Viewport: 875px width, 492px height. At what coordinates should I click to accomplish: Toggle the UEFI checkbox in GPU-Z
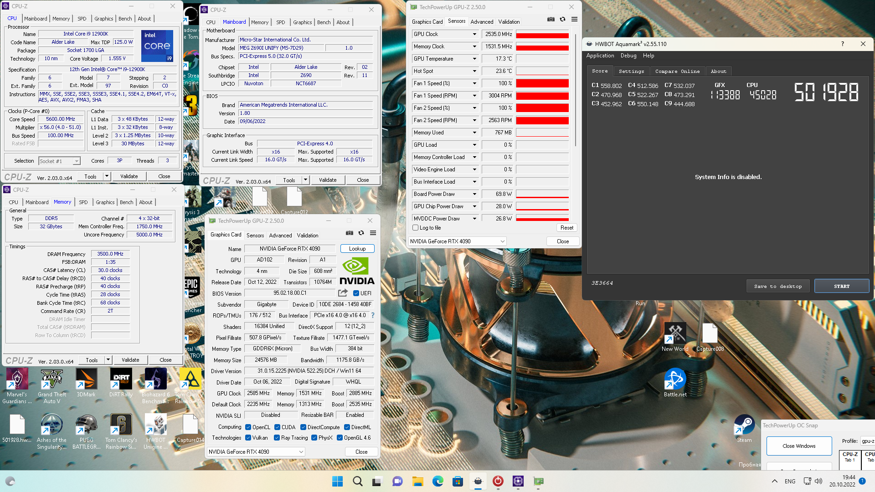click(x=356, y=293)
